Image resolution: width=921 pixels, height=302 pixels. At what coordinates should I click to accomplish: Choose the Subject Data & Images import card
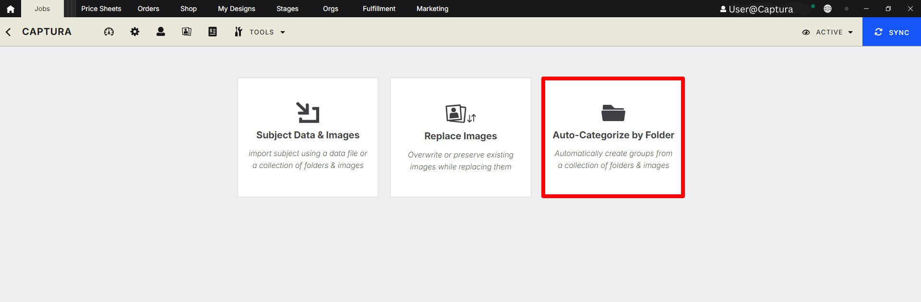click(x=308, y=137)
